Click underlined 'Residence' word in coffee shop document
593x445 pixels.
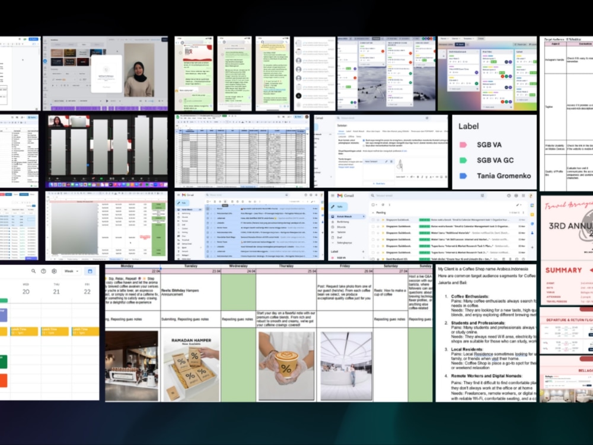pyautogui.click(x=484, y=354)
